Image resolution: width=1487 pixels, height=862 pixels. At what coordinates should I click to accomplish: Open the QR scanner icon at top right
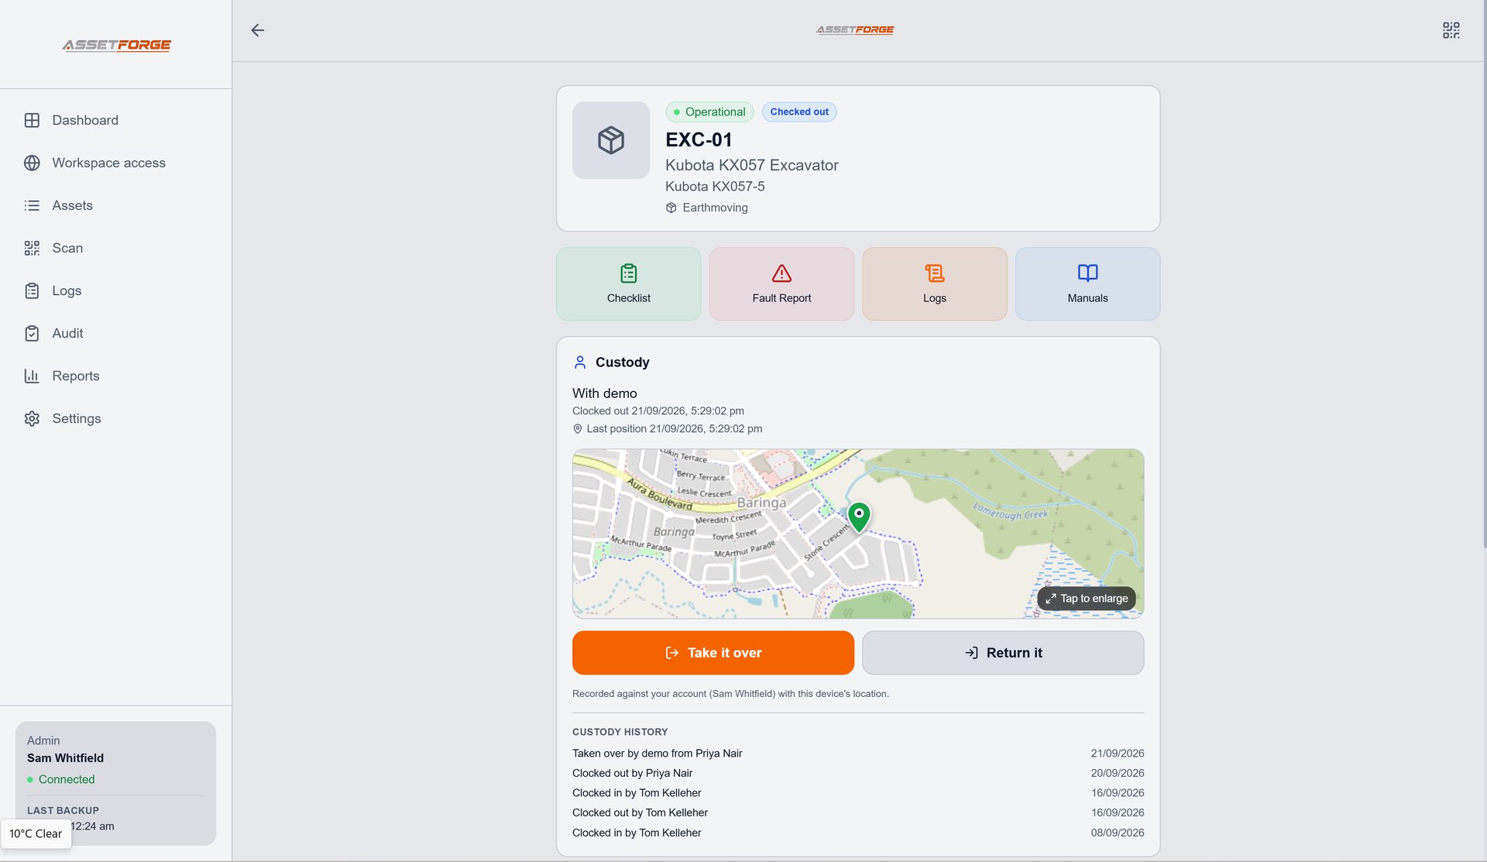pos(1451,30)
